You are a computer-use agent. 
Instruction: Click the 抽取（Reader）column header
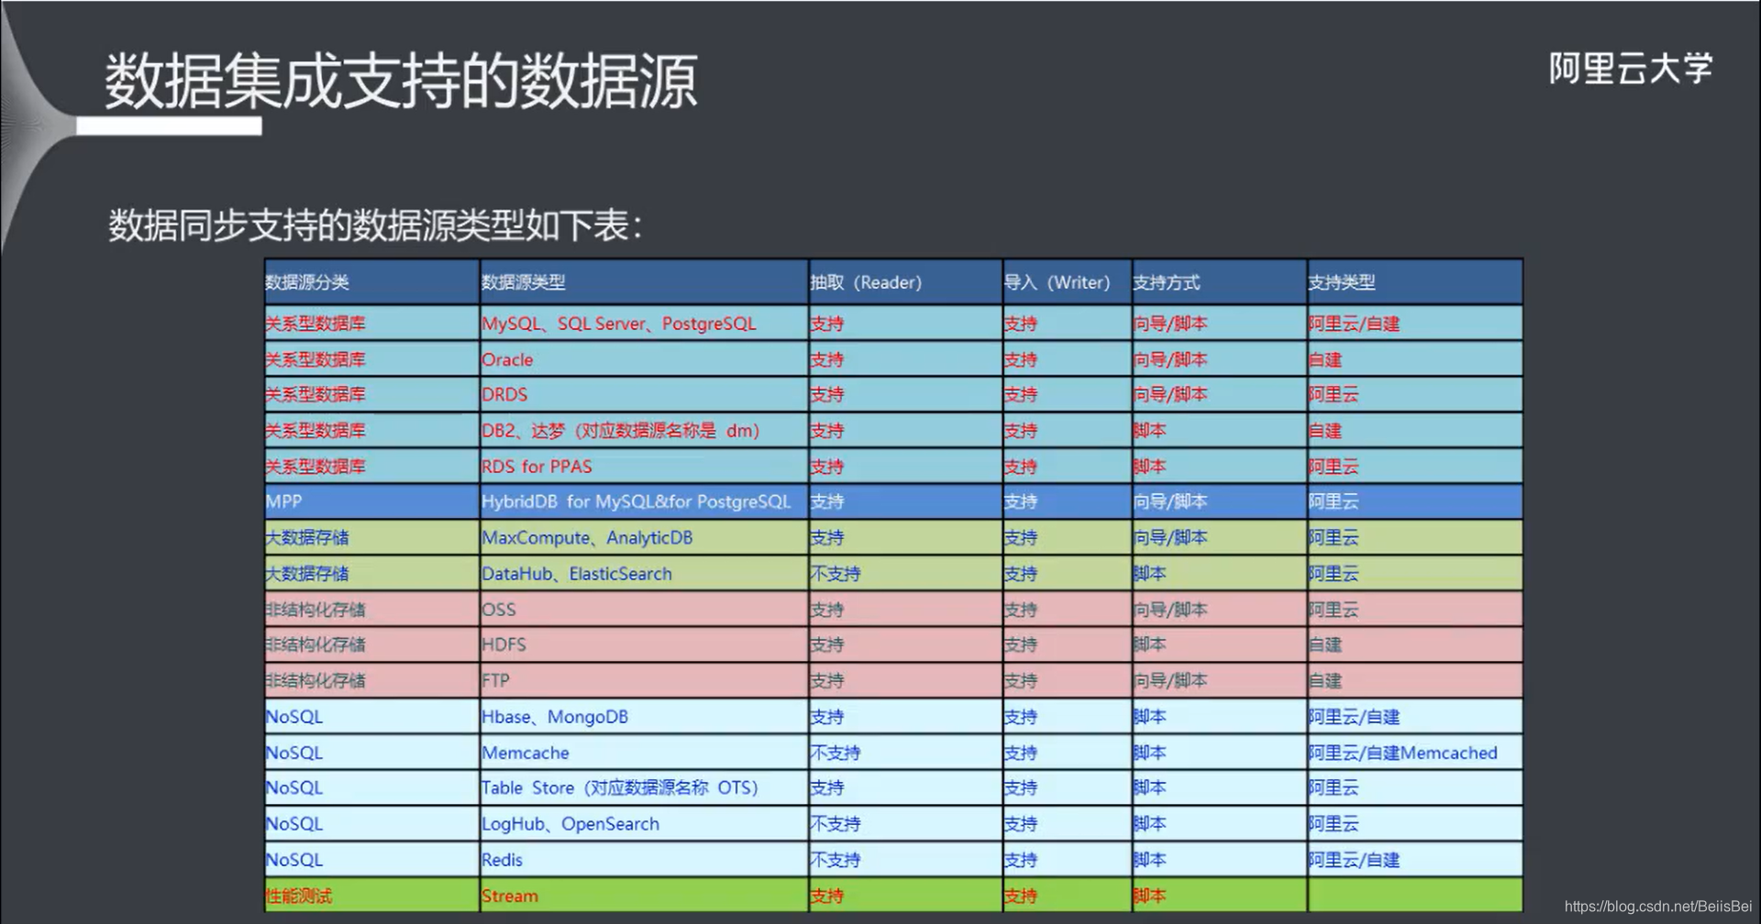pyautogui.click(x=868, y=282)
